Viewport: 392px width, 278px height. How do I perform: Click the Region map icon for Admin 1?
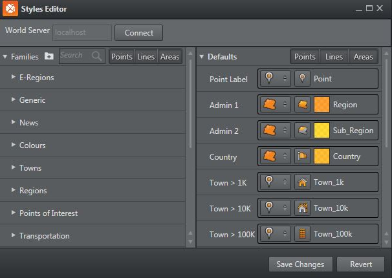[x=301, y=105]
